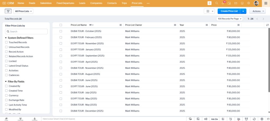Open Price List Owner column menu icon
The width and height of the screenshot is (270, 121).
click(x=175, y=25)
